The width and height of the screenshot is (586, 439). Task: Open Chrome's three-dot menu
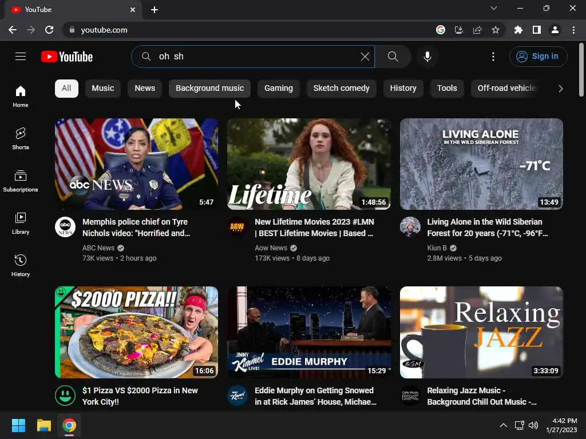573,30
